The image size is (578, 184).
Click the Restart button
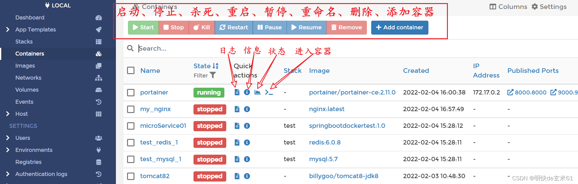coord(234,27)
